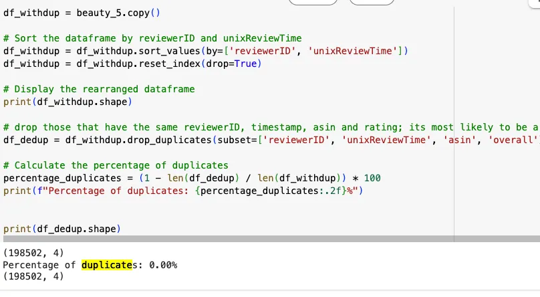Image resolution: width=540 pixels, height=297 pixels.
Task: Click the comment '# Display the rearranged dataframe'
Action: [99, 89]
